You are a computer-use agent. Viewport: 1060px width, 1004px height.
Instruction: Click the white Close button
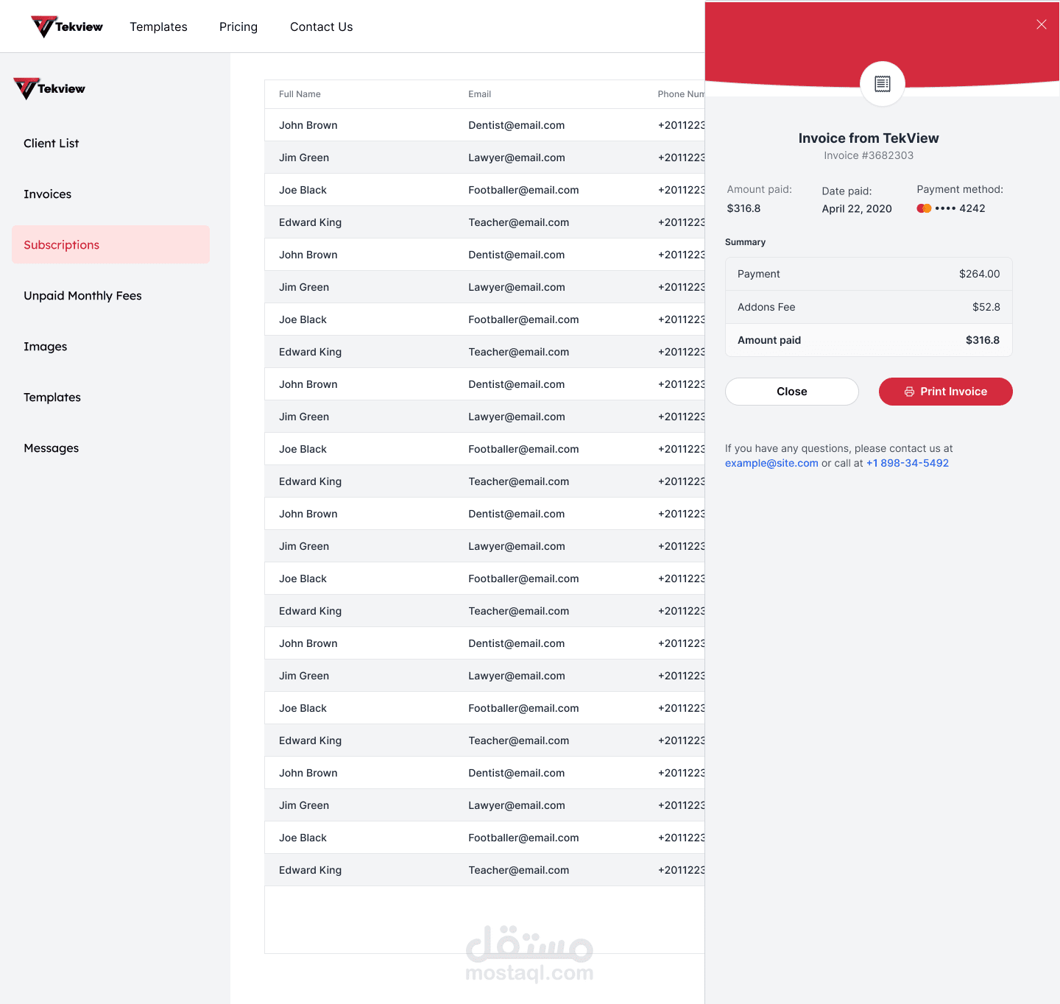tap(792, 392)
